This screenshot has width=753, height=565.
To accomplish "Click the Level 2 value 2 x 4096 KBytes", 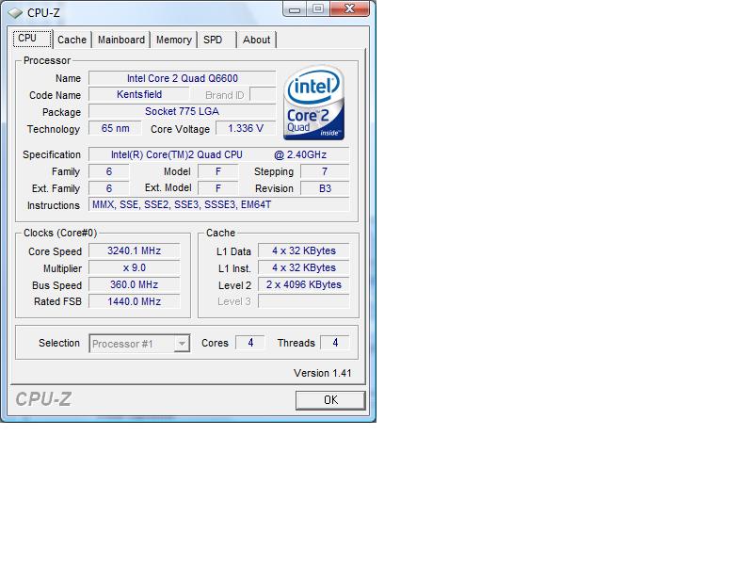I will 303,284.
